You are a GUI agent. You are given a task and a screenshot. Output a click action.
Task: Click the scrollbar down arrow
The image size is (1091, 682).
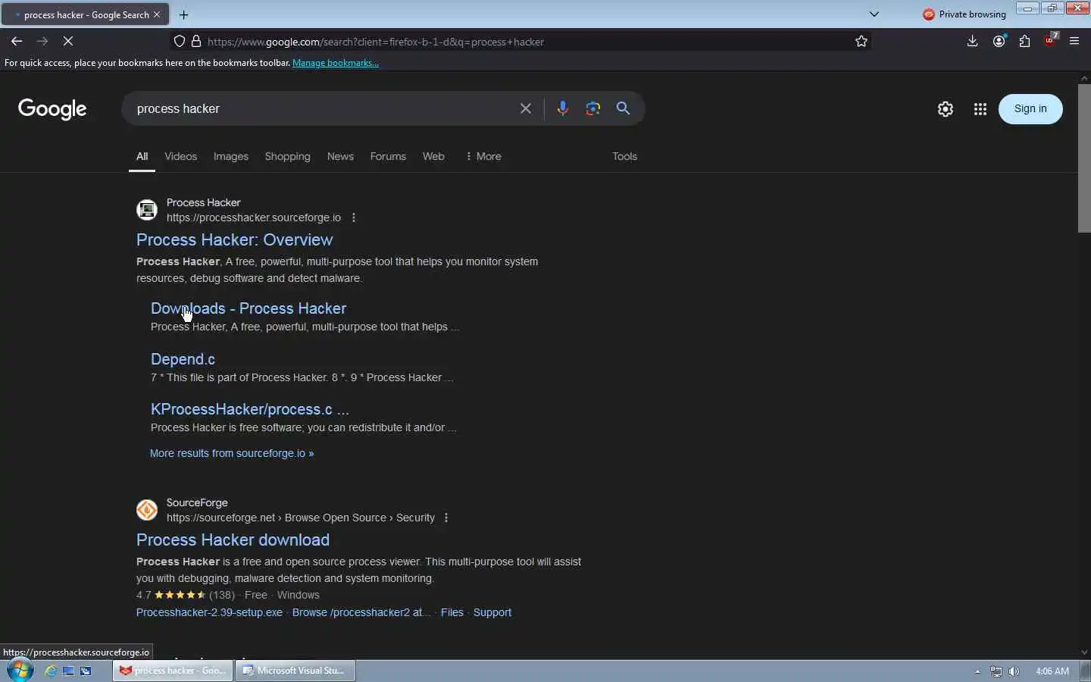(1084, 652)
